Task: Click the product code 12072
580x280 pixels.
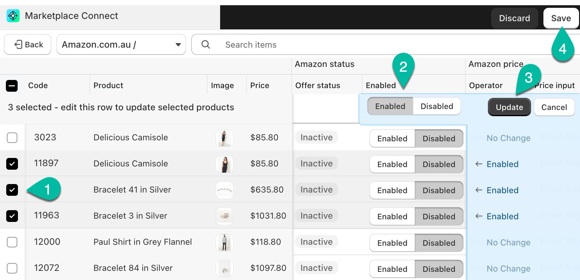Action: point(47,268)
